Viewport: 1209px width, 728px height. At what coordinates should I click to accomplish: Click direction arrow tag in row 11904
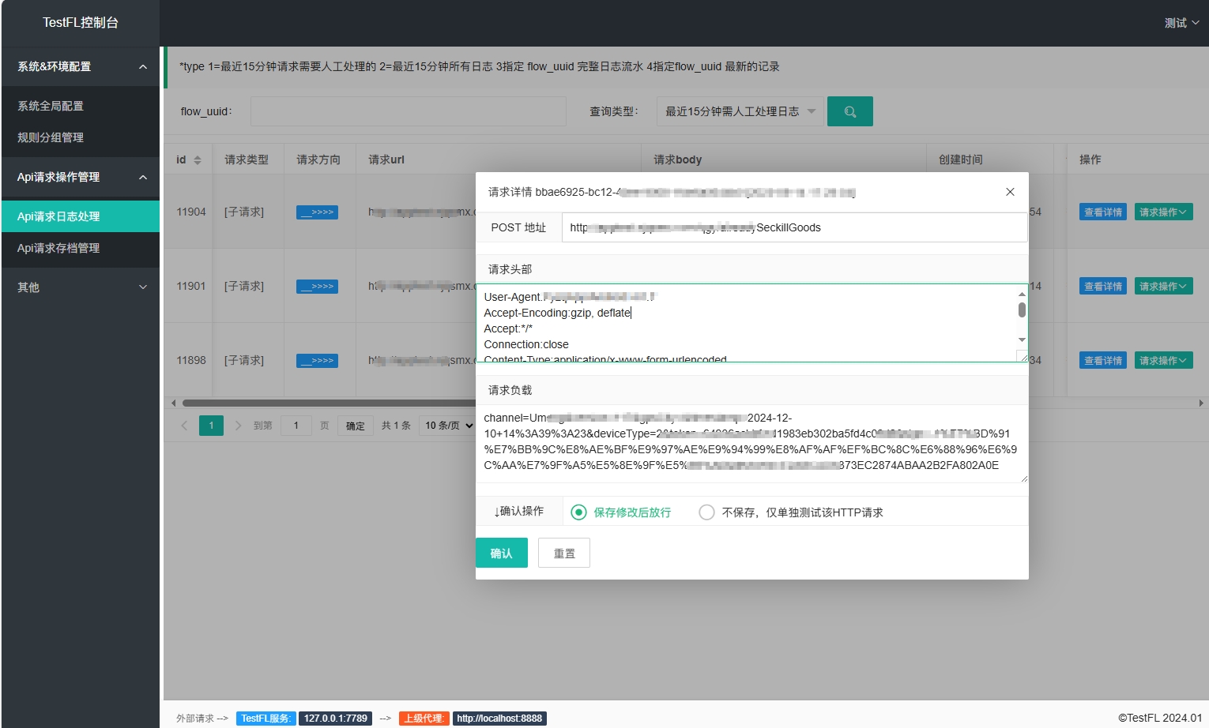[x=317, y=212]
